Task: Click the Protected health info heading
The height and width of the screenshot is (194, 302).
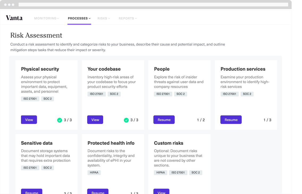Action: pyautogui.click(x=111, y=143)
